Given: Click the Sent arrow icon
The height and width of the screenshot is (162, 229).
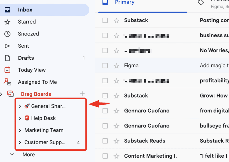Looking at the screenshot, I should [7, 46].
